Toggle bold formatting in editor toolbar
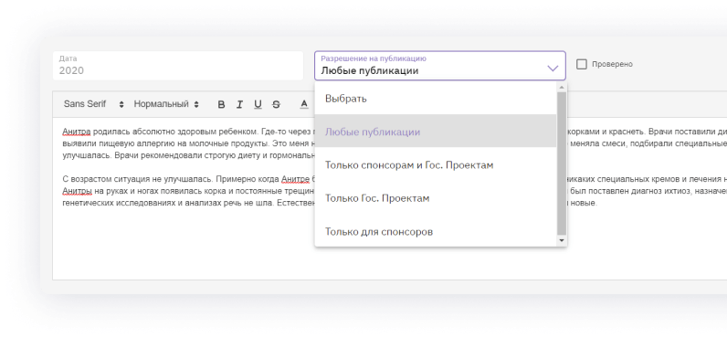The height and width of the screenshot is (338, 727). (x=221, y=104)
